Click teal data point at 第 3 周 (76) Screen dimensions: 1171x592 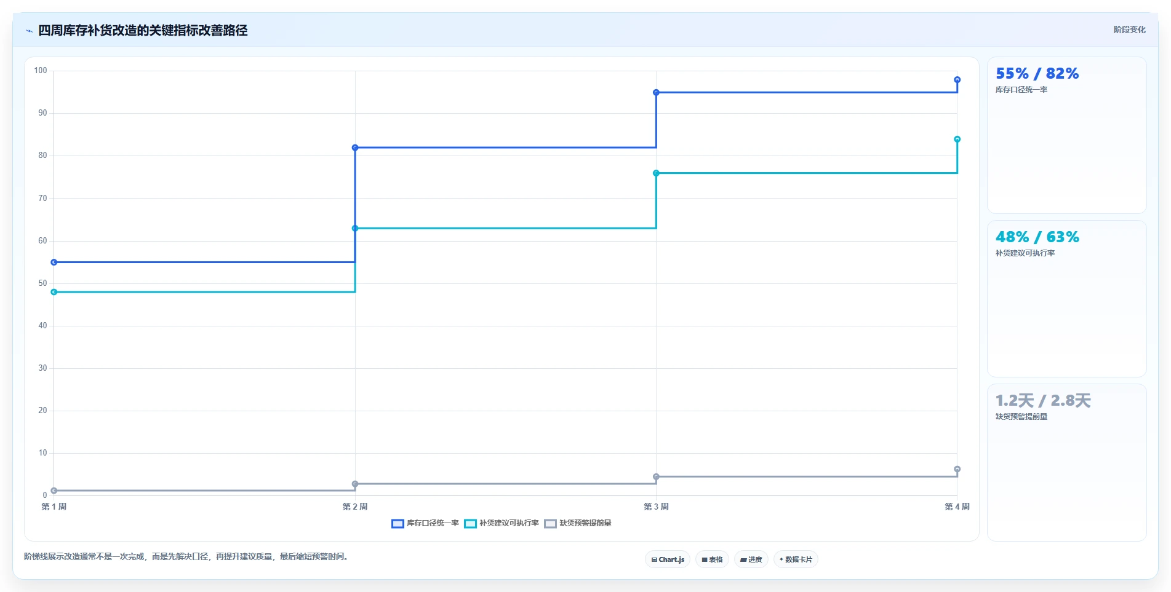coord(656,173)
